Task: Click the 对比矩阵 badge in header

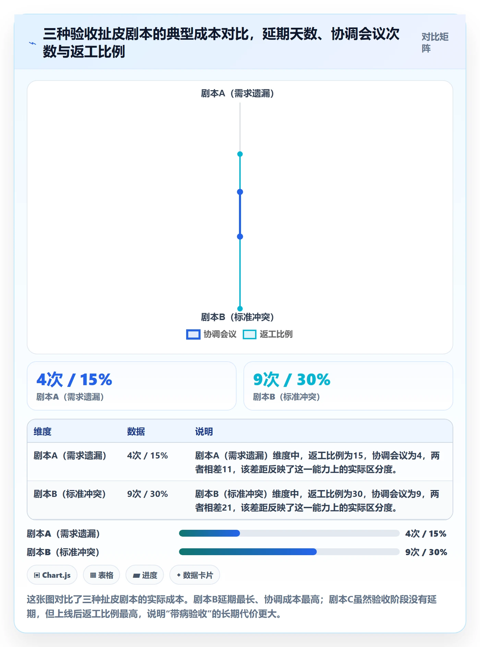Action: (435, 42)
